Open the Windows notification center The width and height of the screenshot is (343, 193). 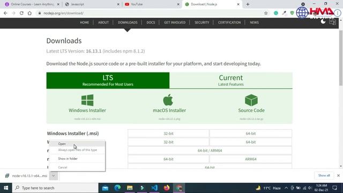pyautogui.click(x=334, y=188)
